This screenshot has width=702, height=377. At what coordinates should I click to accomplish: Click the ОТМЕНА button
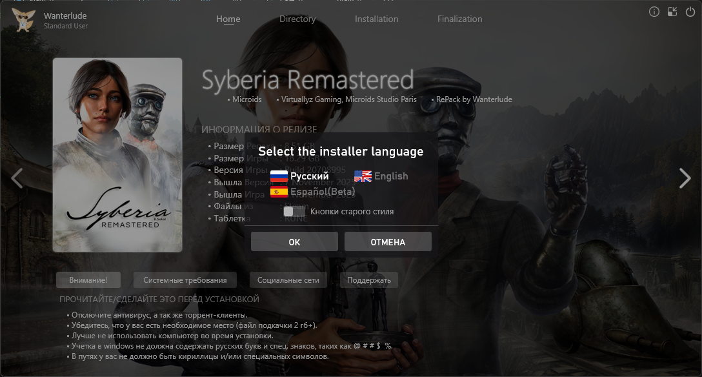coord(388,242)
